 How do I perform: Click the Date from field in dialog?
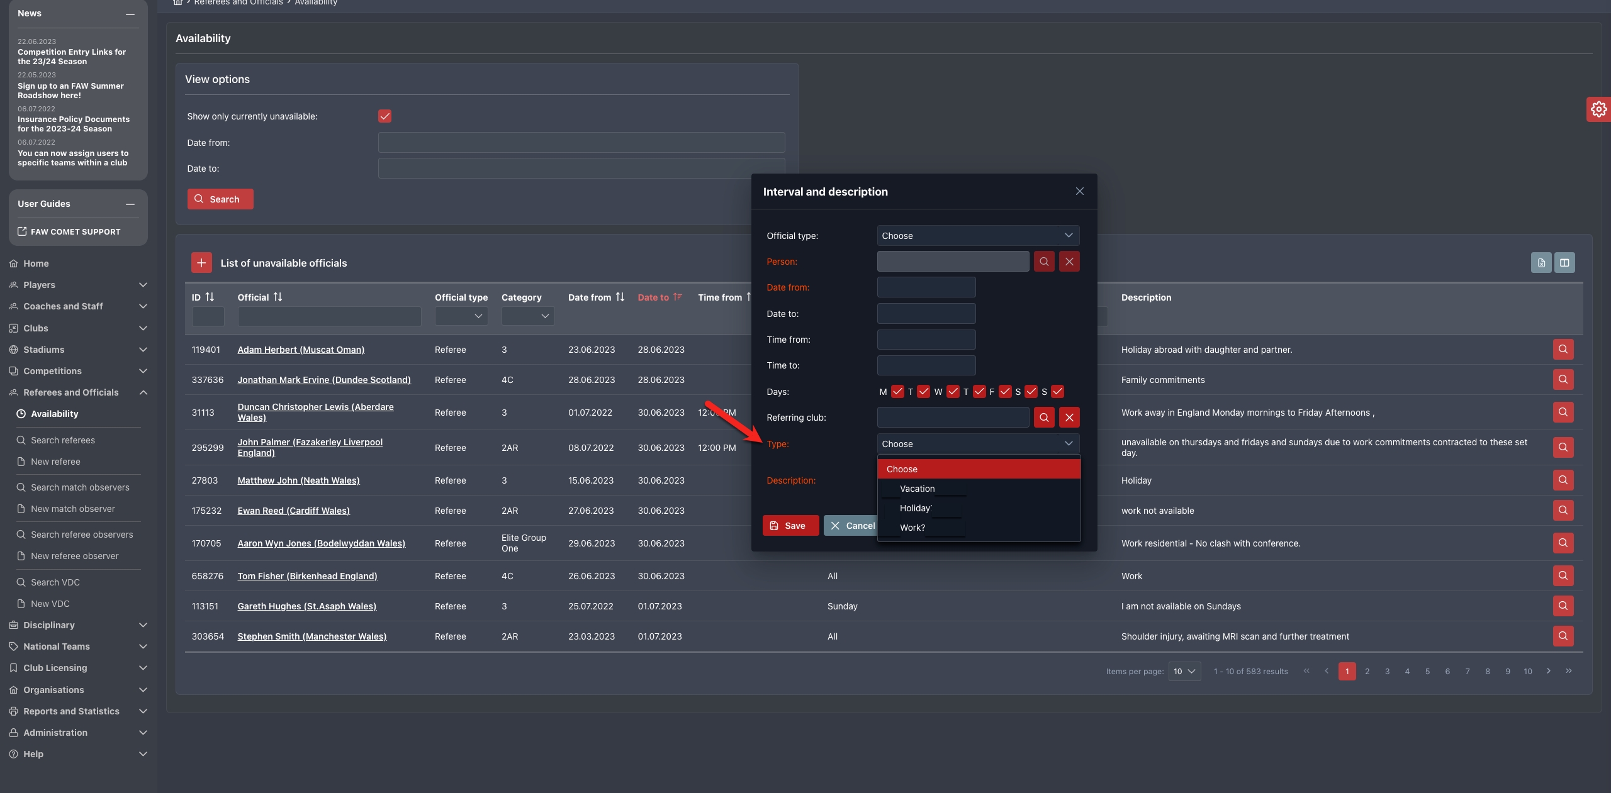click(x=926, y=287)
